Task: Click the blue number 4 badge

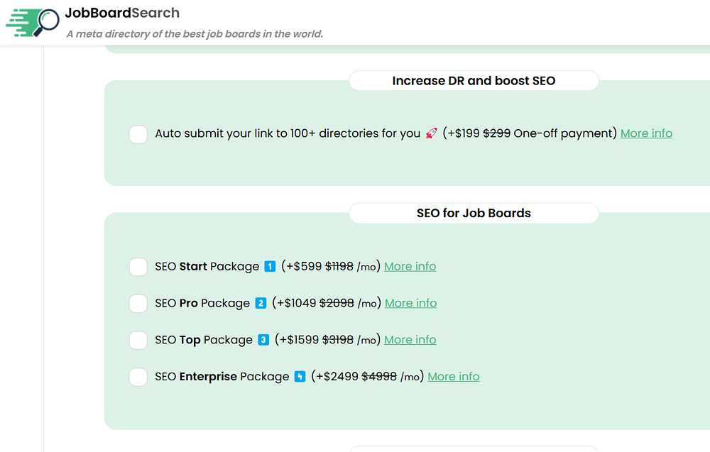Action: [x=300, y=377]
